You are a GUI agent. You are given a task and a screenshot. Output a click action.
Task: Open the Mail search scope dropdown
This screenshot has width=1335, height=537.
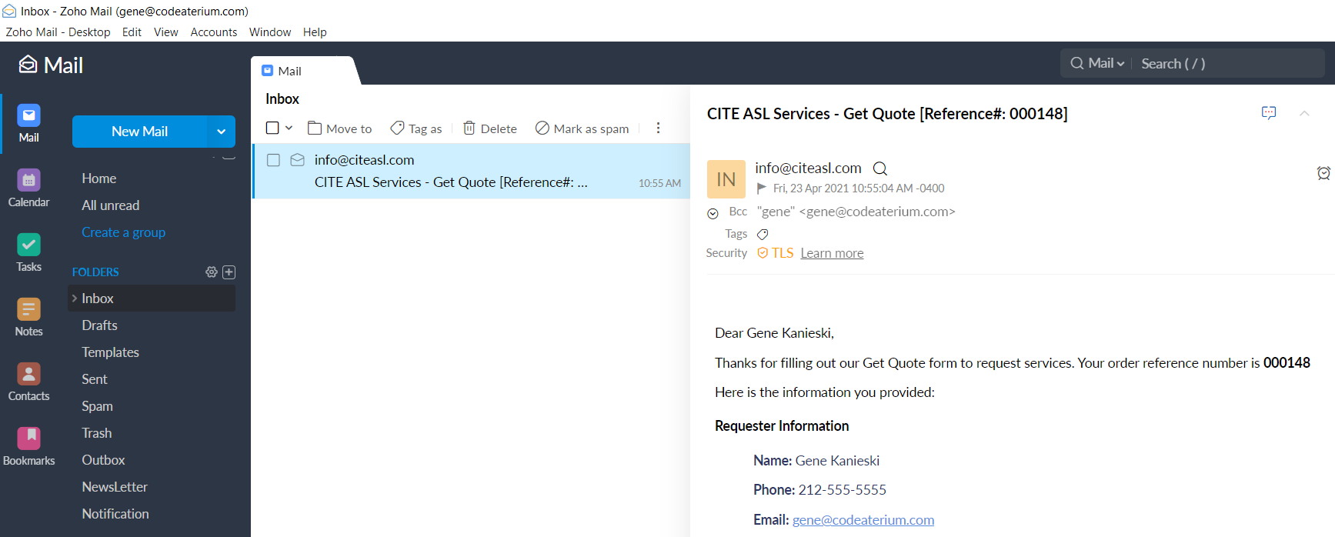tap(1106, 64)
